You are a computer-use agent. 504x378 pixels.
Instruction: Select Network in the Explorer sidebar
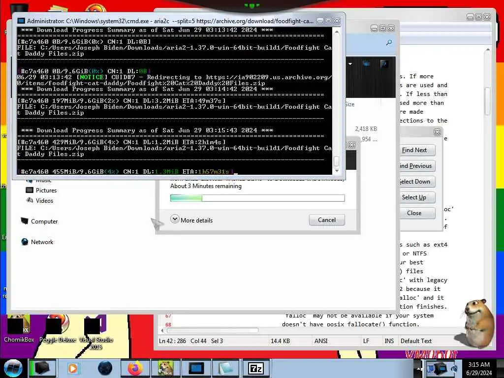37,242
